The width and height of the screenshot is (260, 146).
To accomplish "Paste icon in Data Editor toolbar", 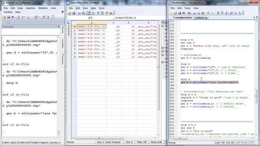I will pyautogui.click(x=83, y=13).
